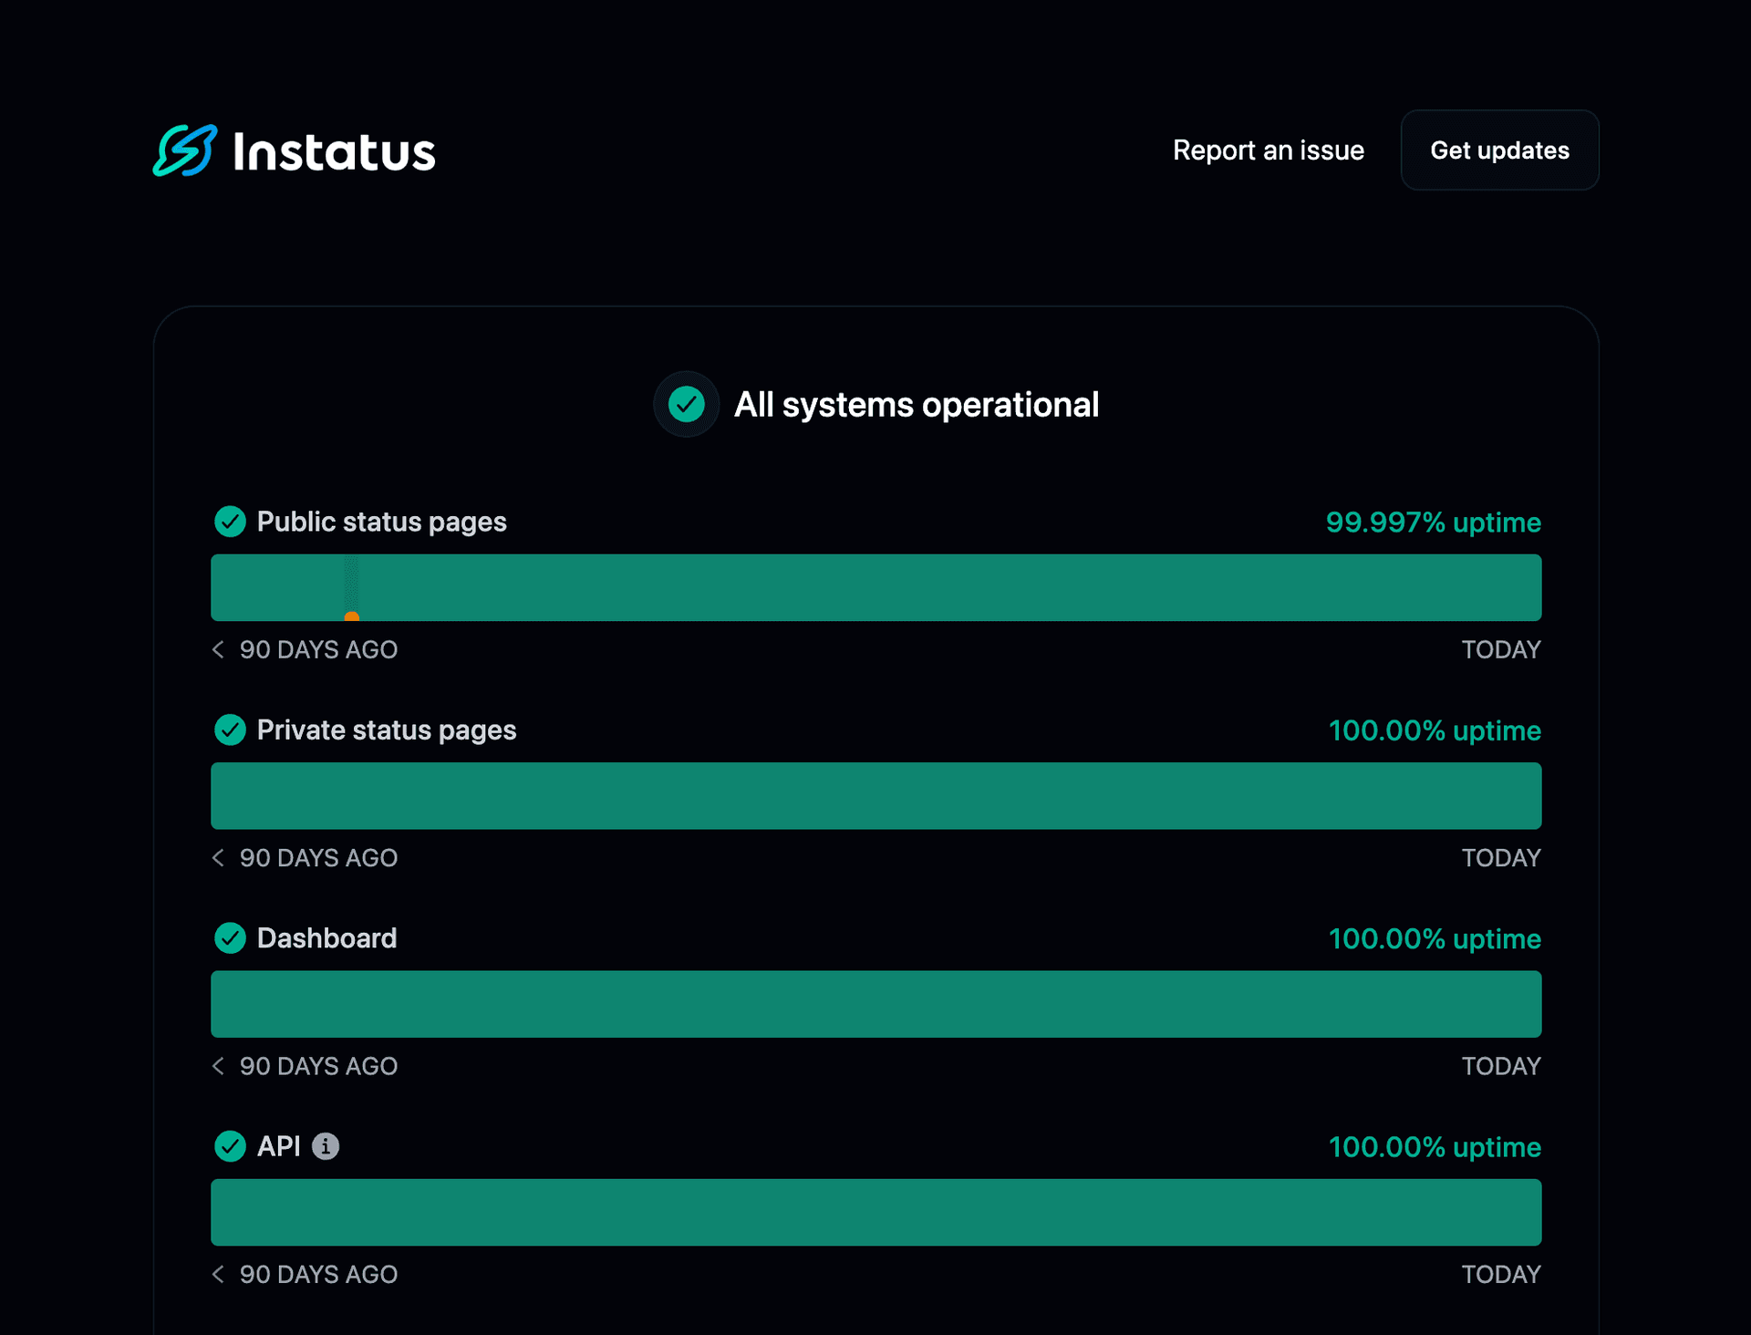
Task: Select the checkmark icon beside Public status pages
Action: [x=230, y=522]
